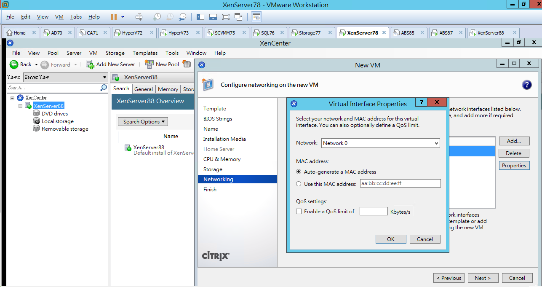Image resolution: width=542 pixels, height=287 pixels.
Task: Click the New Pool icon
Action: click(x=149, y=64)
